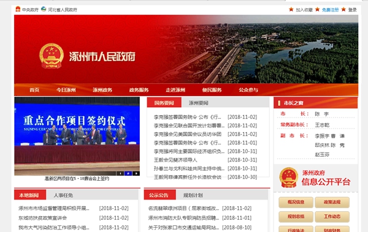This screenshot has width=368, height=232.
Task: Click the 河北省人民政府 logo icon
Action: (44, 9)
